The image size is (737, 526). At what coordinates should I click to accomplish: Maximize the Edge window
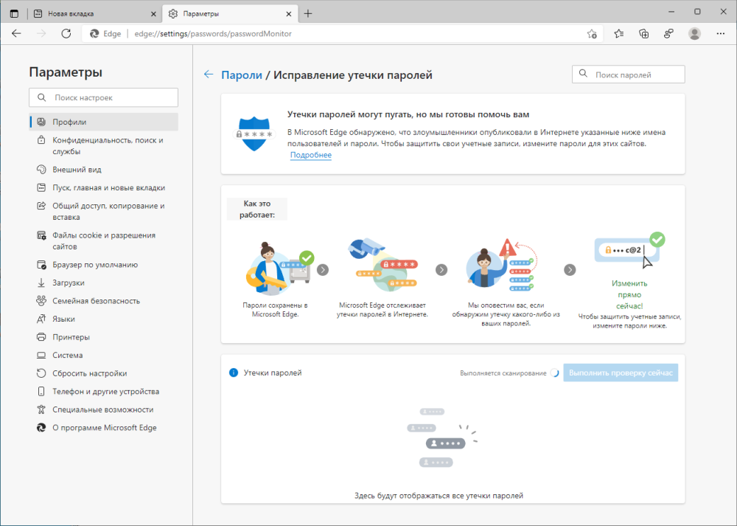697,12
